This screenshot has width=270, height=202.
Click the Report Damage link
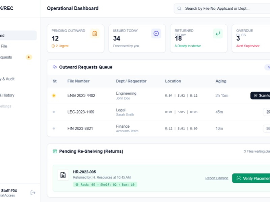(216, 178)
